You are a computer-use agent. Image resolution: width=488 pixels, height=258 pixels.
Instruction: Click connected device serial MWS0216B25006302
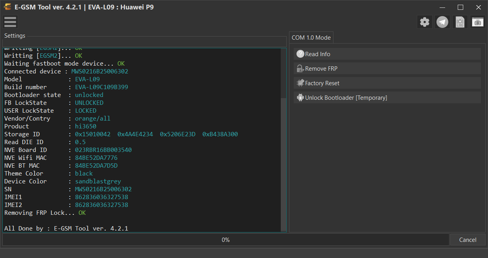click(99, 71)
